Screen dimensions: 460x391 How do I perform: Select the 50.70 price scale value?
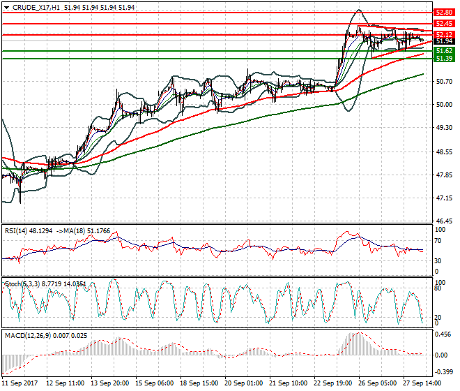[444, 82]
